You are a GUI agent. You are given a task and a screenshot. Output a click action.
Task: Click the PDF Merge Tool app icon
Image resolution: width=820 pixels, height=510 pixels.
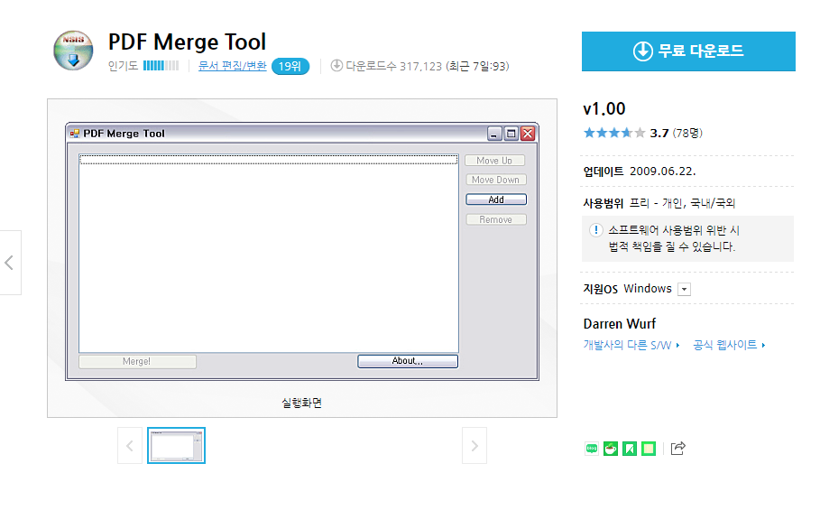(x=73, y=51)
